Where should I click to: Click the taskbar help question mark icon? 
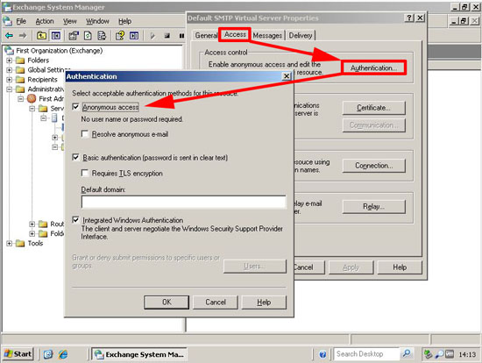point(323,354)
